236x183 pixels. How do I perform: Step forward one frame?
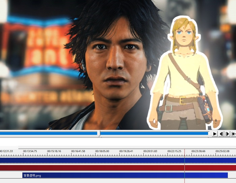point(227,134)
